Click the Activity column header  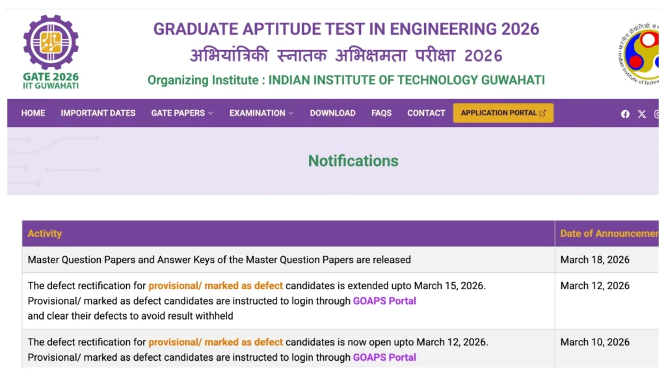coord(45,233)
